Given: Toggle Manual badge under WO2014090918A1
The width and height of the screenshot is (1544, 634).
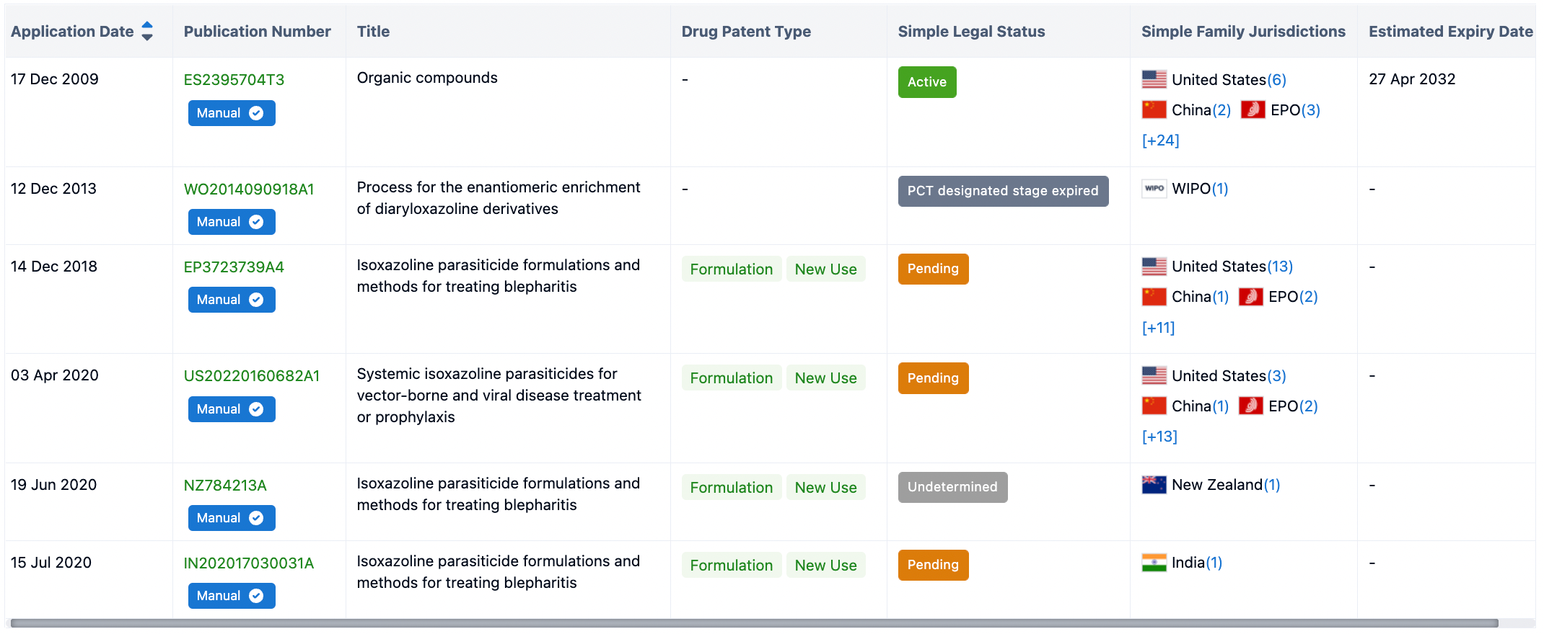Looking at the screenshot, I should click(231, 222).
